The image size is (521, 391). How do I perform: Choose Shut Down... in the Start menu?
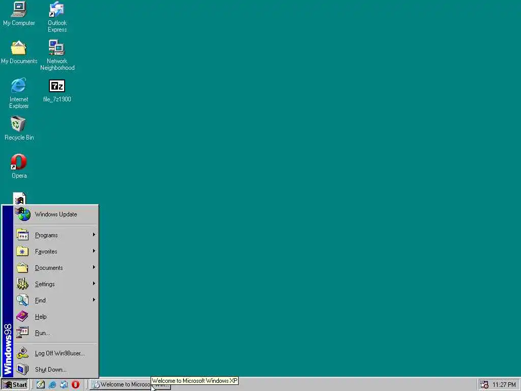tap(56, 370)
